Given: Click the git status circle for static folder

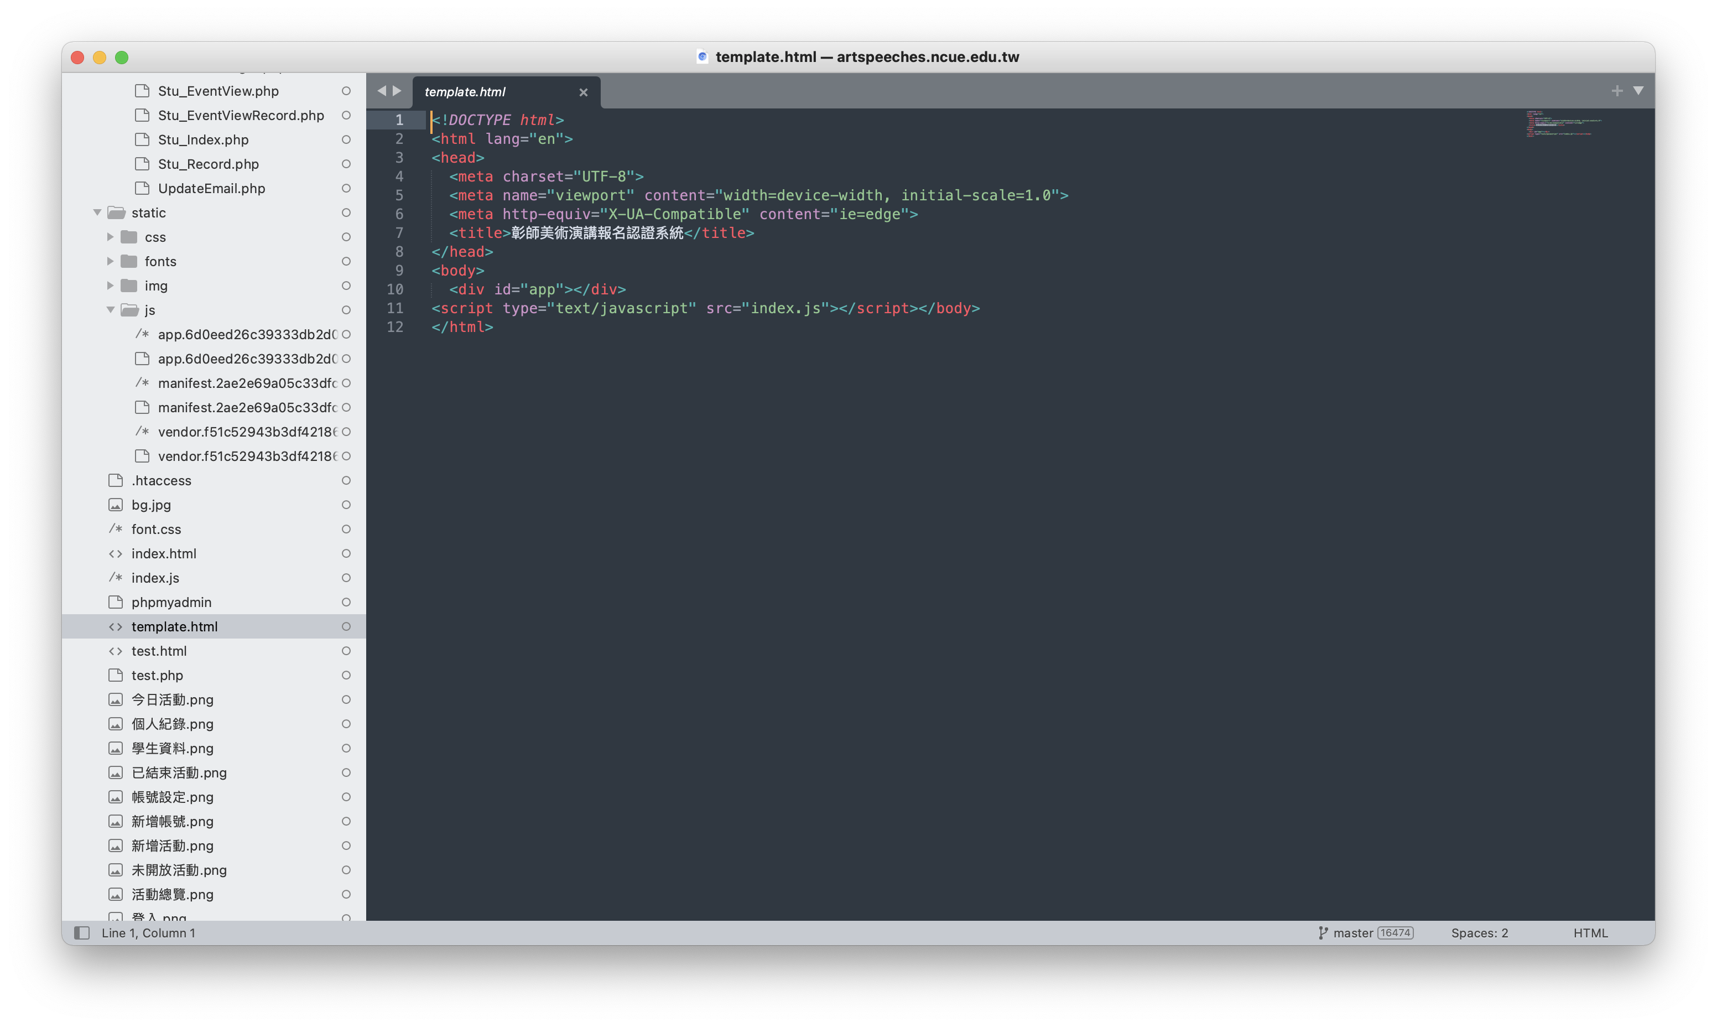Looking at the screenshot, I should coord(346,212).
